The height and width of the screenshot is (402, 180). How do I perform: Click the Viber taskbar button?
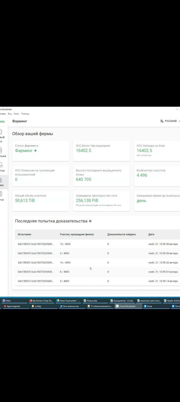pyautogui.click(x=14, y=301)
